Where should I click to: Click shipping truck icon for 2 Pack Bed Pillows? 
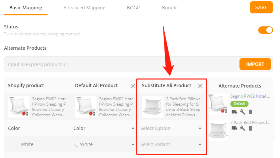(234, 128)
